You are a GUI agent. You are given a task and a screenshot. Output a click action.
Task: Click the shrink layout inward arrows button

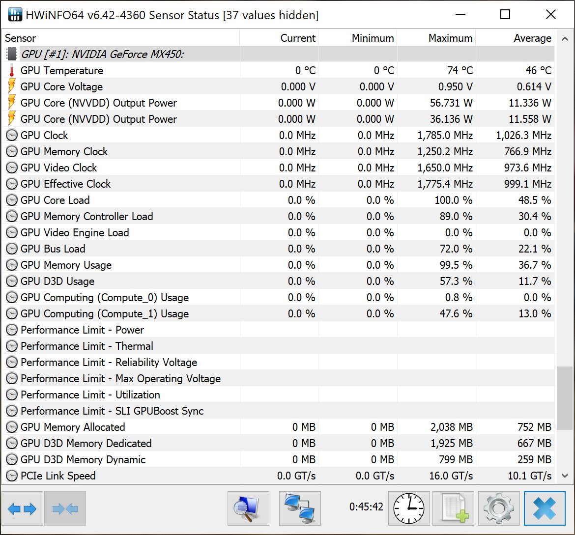tap(65, 508)
